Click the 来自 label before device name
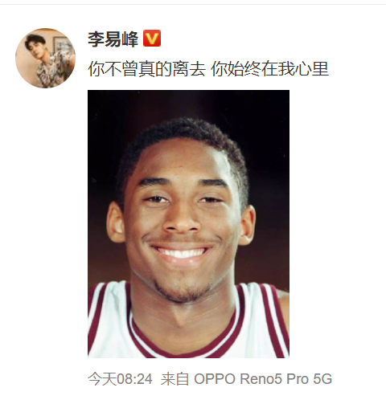 (x=175, y=379)
